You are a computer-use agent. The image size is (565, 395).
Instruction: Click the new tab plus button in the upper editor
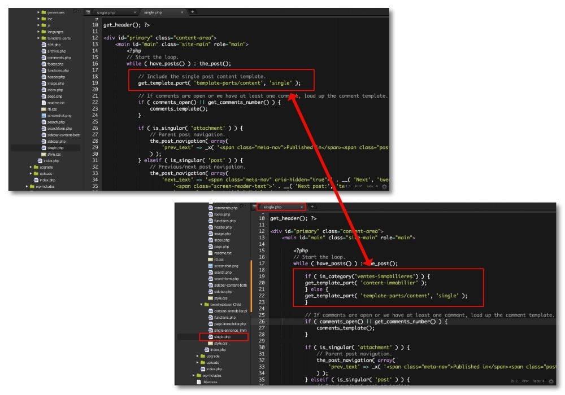tap(192, 12)
